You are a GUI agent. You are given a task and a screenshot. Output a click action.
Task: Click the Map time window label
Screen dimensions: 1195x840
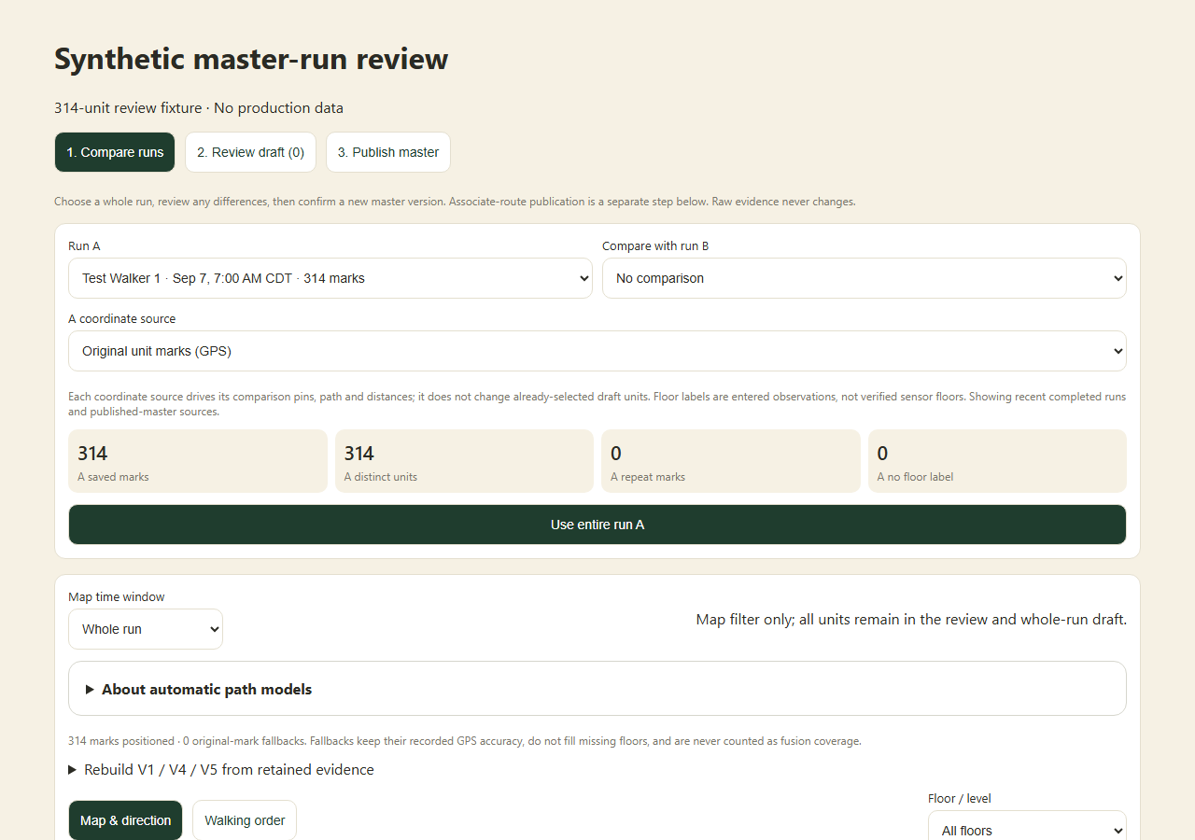pos(117,597)
